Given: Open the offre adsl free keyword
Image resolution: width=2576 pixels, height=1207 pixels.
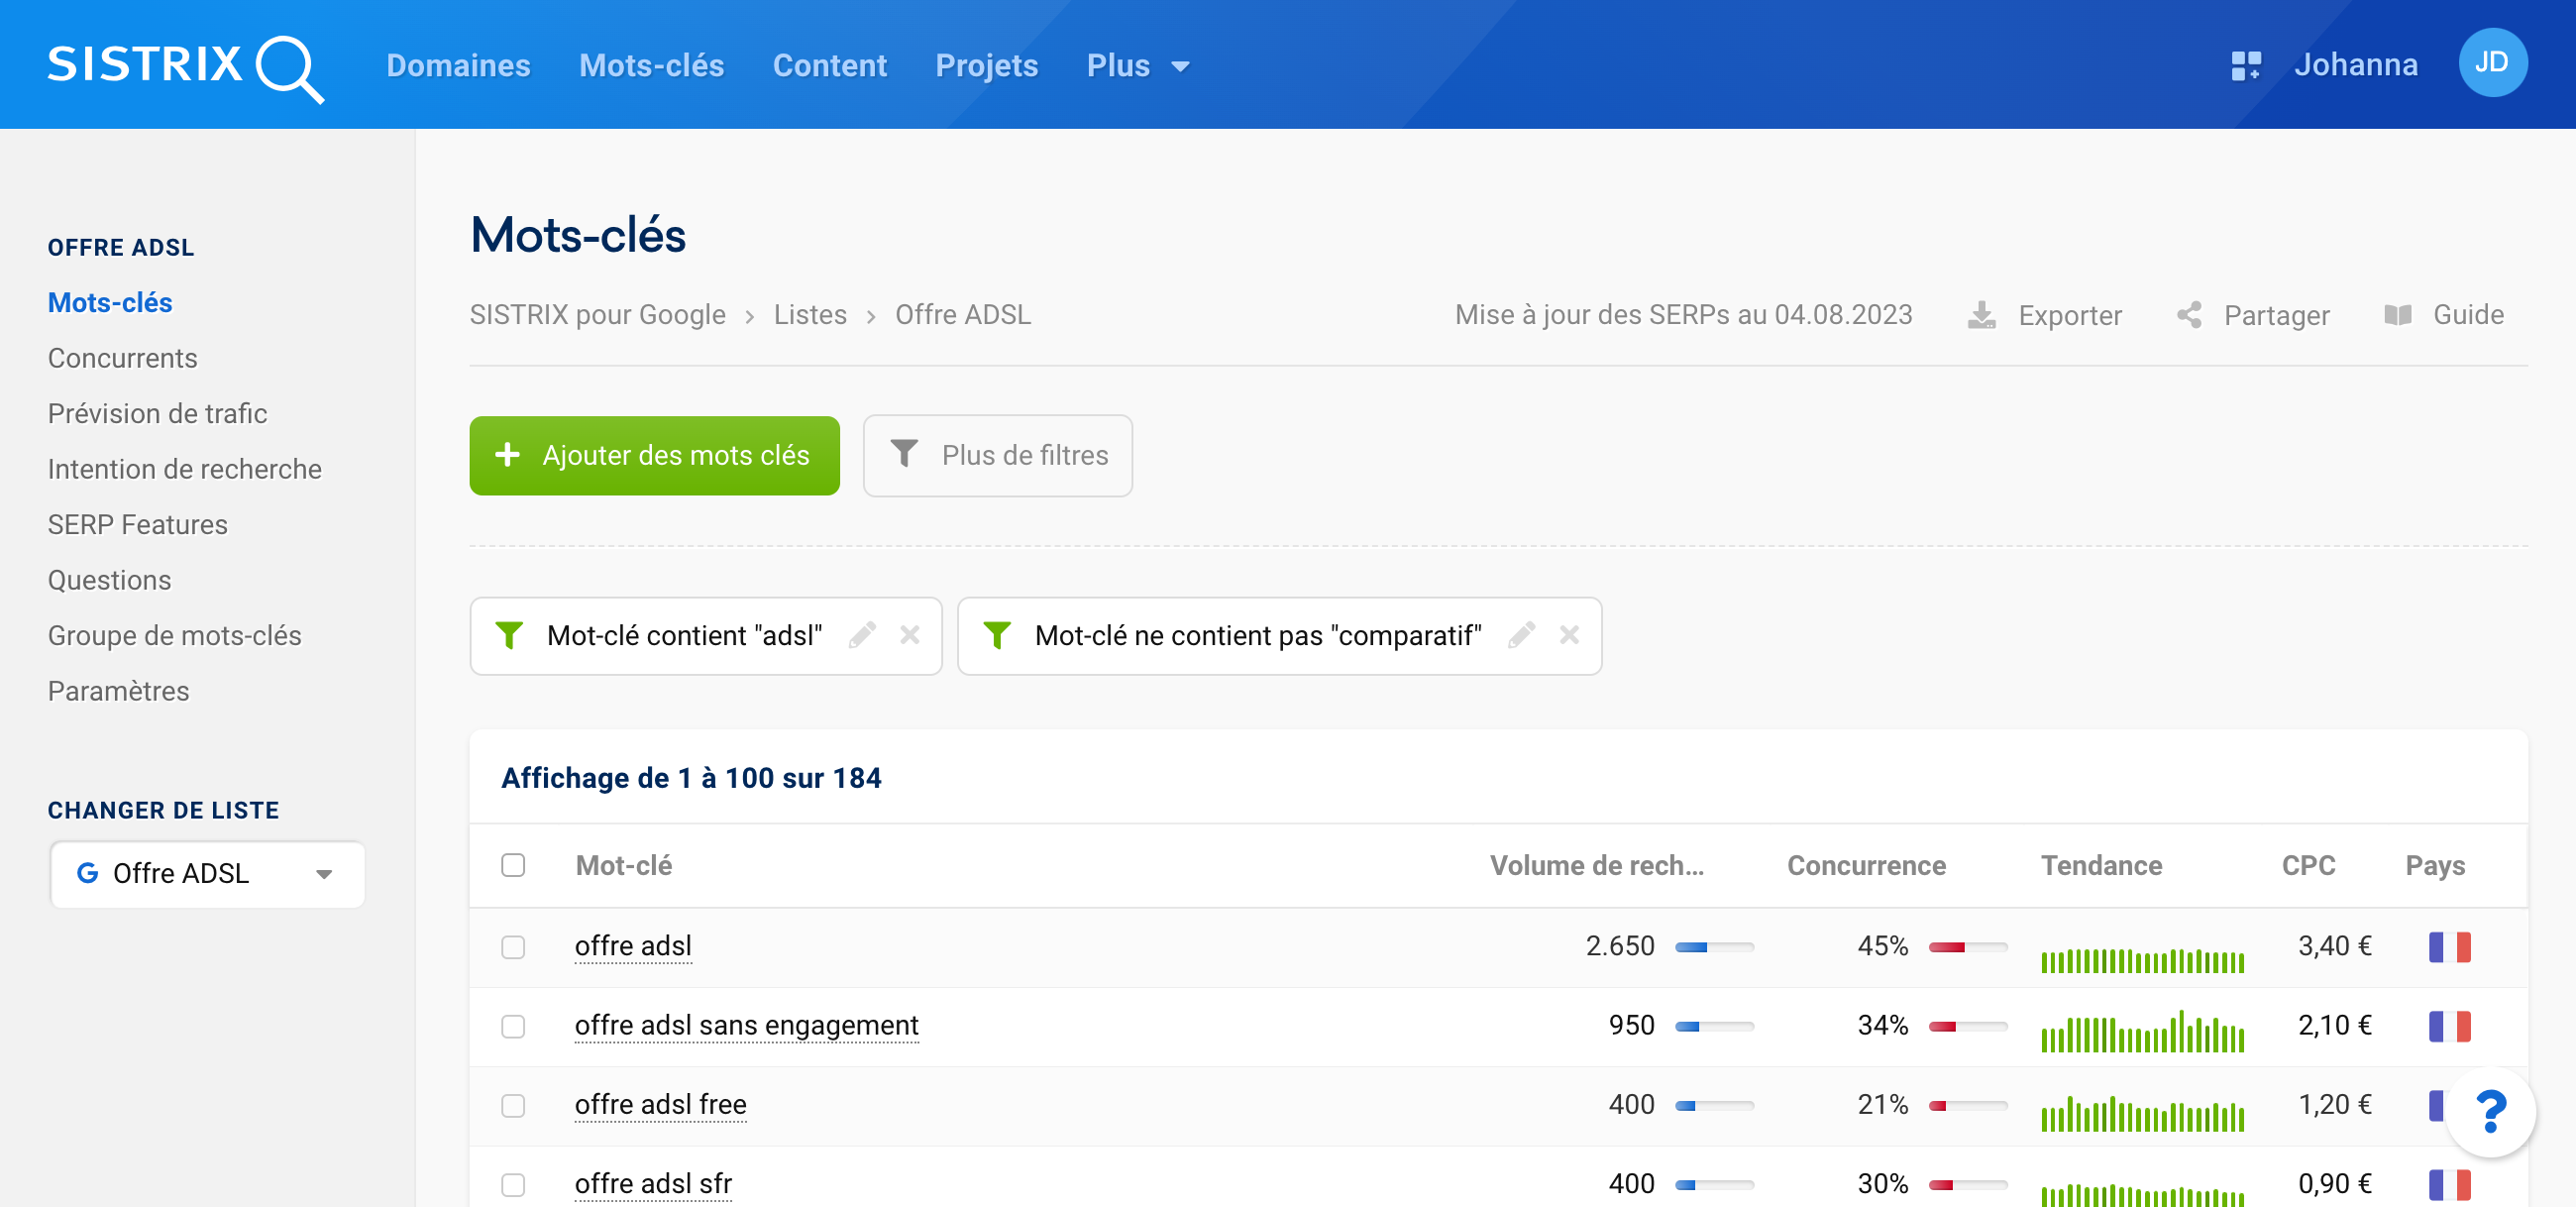Looking at the screenshot, I should point(660,1105).
